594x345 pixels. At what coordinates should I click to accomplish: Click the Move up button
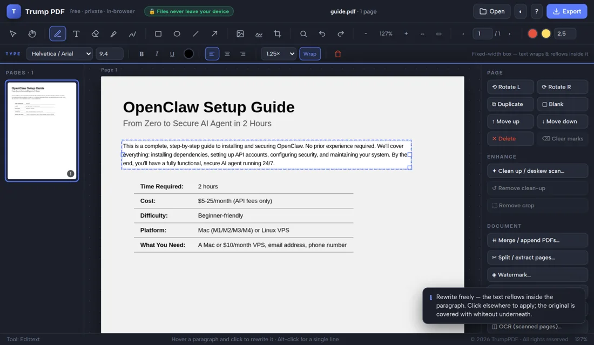tap(510, 121)
